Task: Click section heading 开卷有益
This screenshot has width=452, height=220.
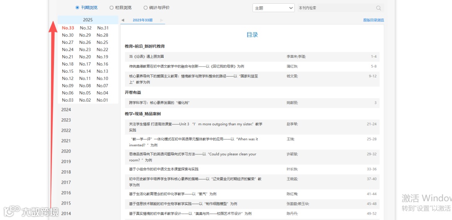Action: 133,93
